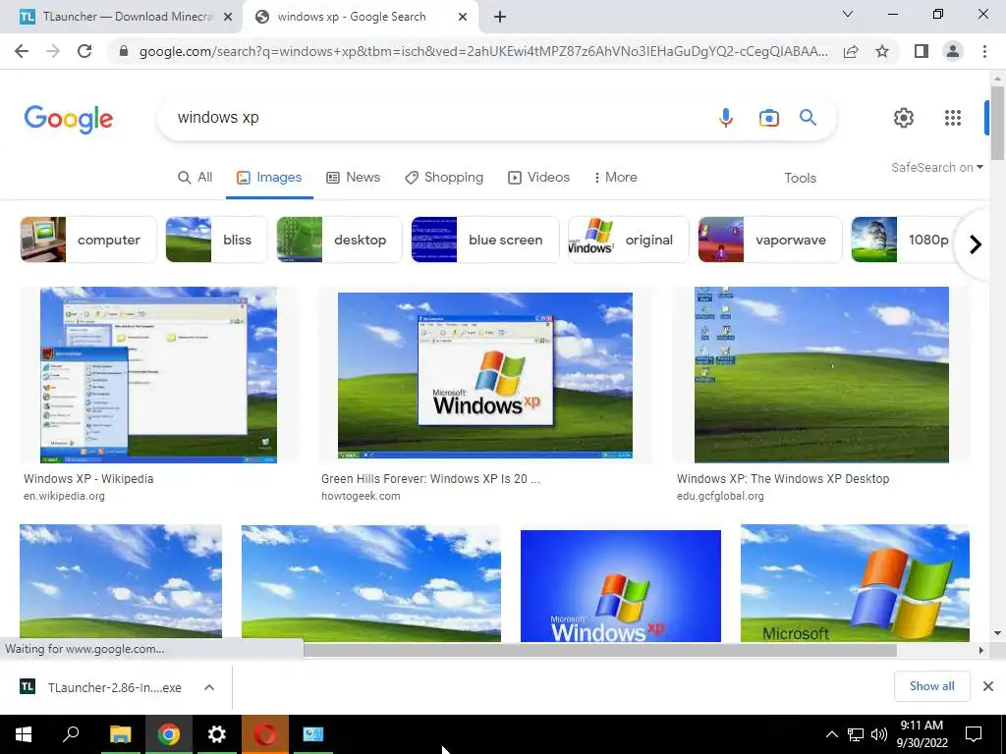Filter by the desktop chip

(339, 240)
